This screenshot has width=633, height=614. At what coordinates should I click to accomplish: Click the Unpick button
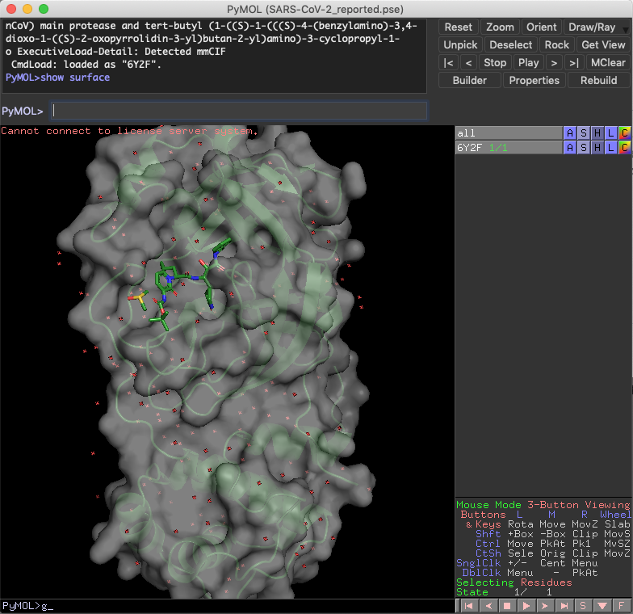coord(460,45)
